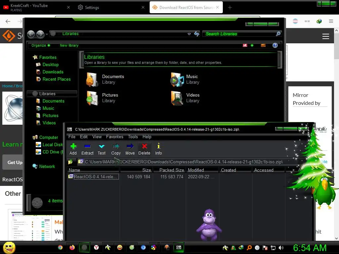Screen dimensions: 339x254
Task: Sort 7-Zip list by Packed Size column
Action: (169, 170)
